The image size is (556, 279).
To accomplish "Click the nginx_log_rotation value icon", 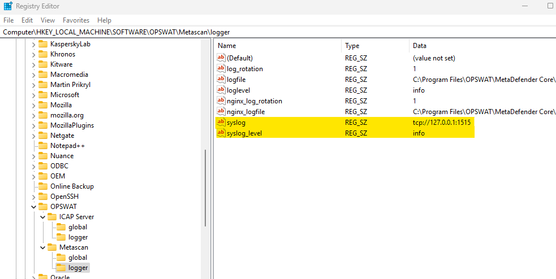I will pos(221,101).
